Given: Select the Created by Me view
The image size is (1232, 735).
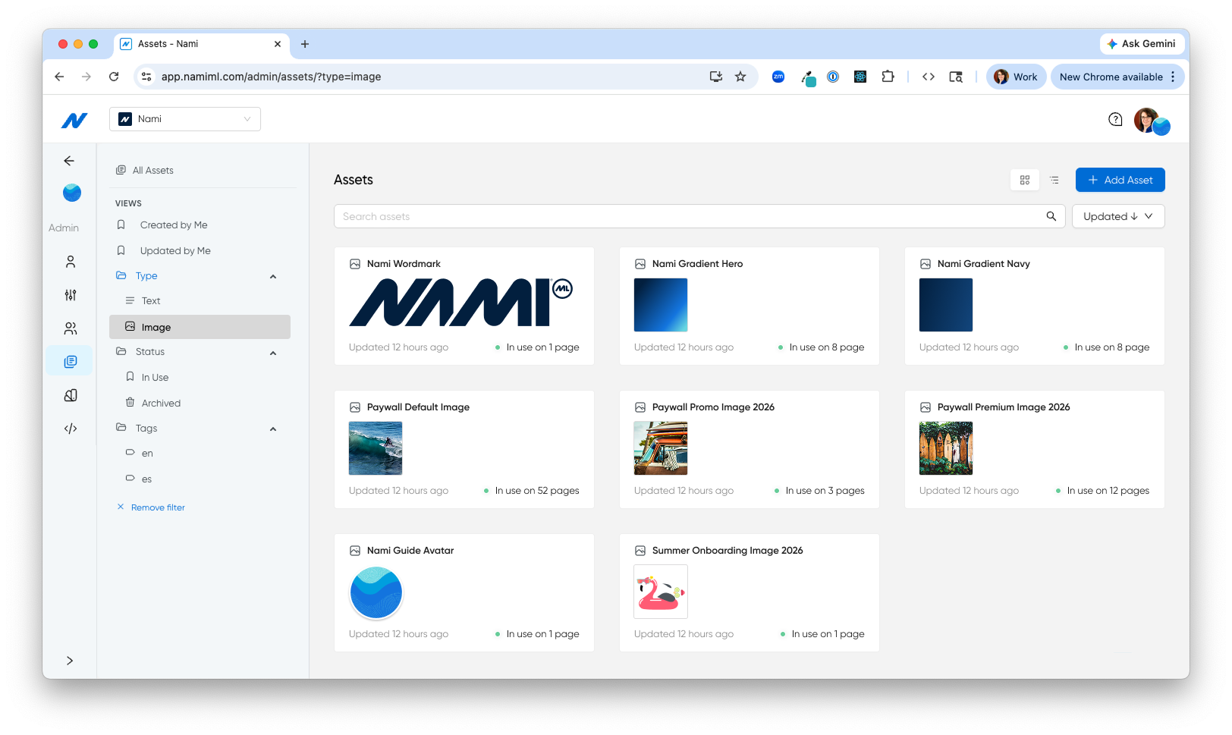Looking at the screenshot, I should point(174,225).
